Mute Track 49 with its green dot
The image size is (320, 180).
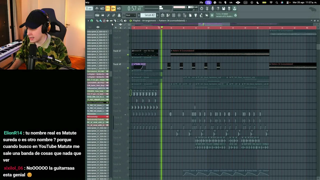click(x=128, y=68)
